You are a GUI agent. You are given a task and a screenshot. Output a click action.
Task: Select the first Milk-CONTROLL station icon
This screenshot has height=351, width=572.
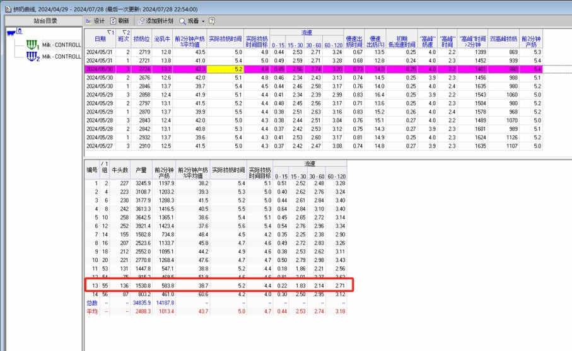click(32, 45)
